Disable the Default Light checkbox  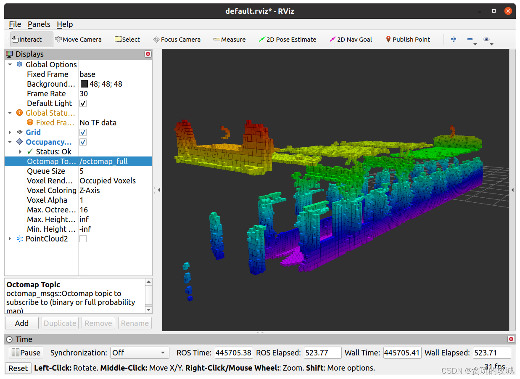[x=83, y=103]
